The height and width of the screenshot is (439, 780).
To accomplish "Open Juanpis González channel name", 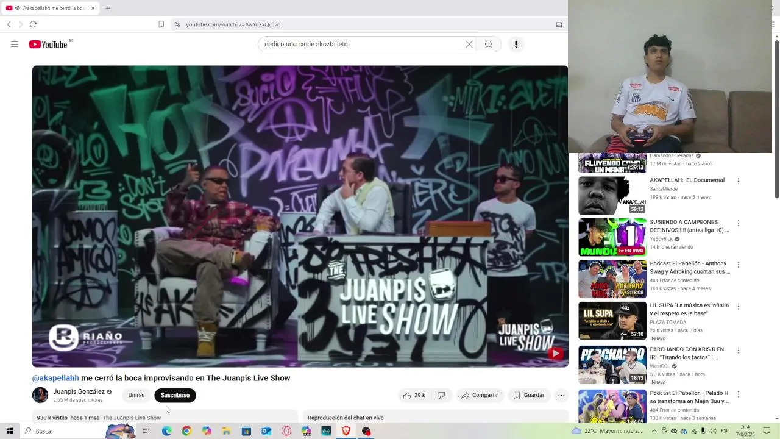I will [79, 391].
